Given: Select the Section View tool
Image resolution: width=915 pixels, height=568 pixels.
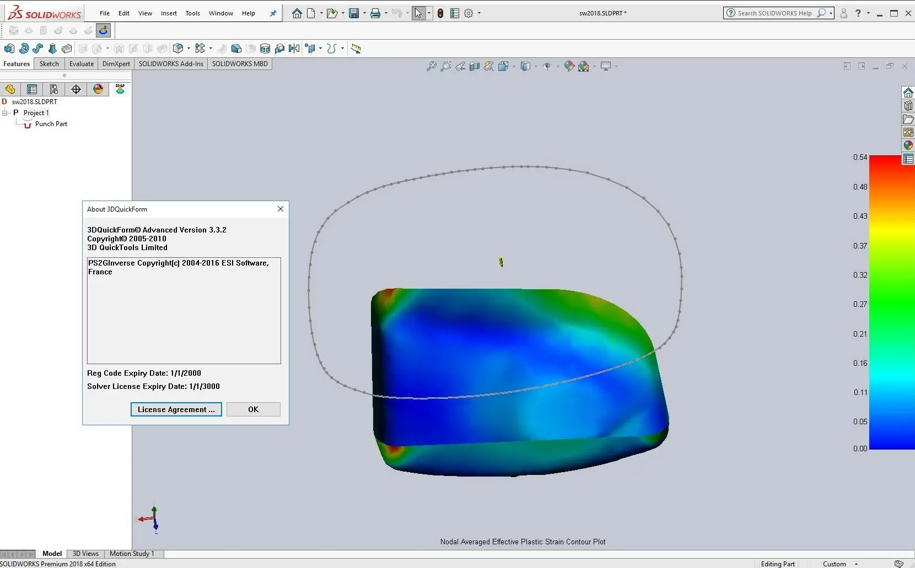Looking at the screenshot, I should click(474, 66).
